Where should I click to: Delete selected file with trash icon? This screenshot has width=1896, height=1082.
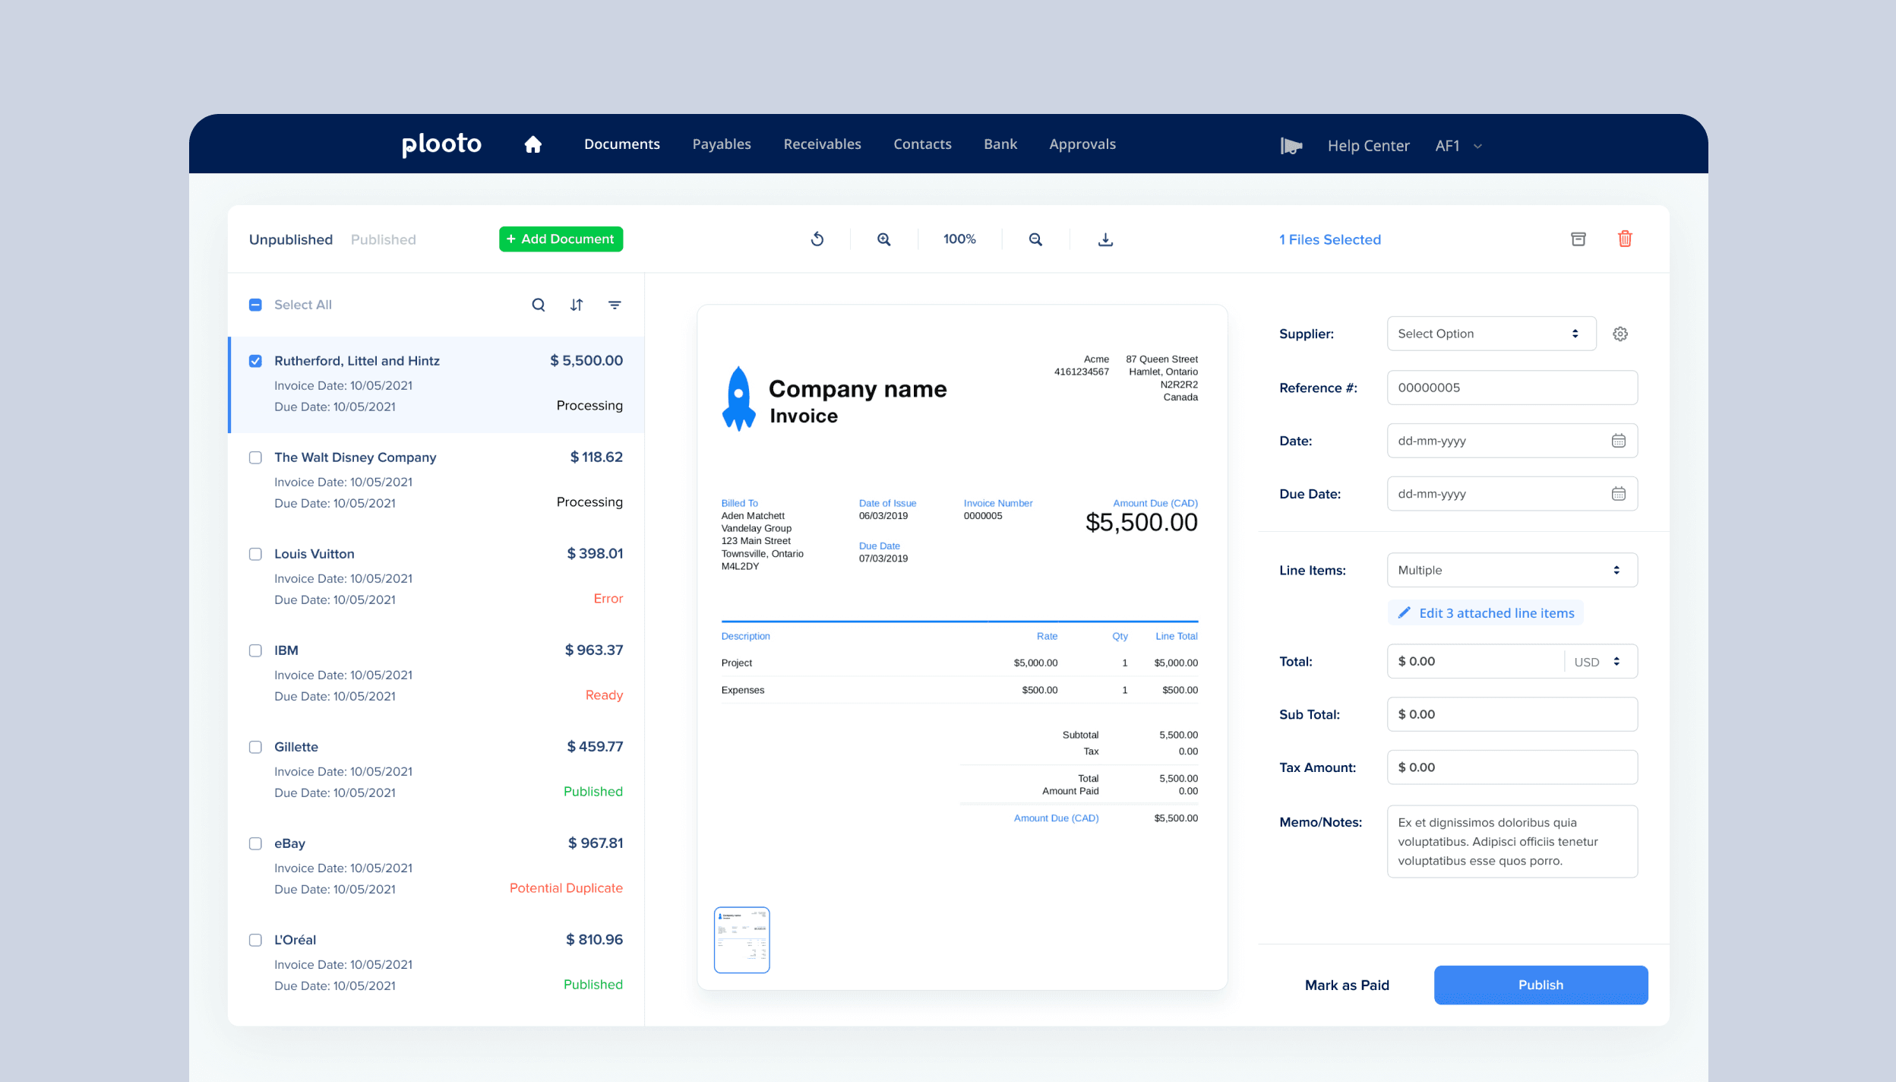click(x=1624, y=239)
